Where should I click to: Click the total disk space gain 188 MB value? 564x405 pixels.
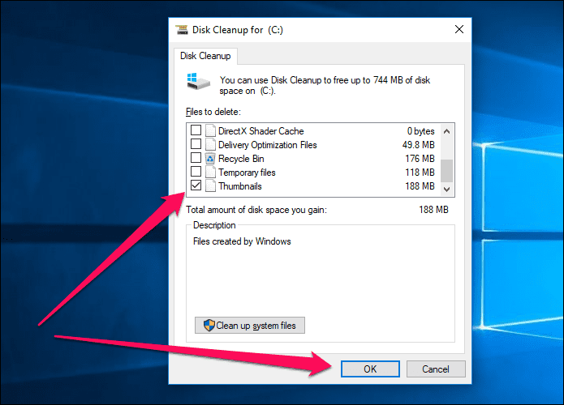pos(433,210)
